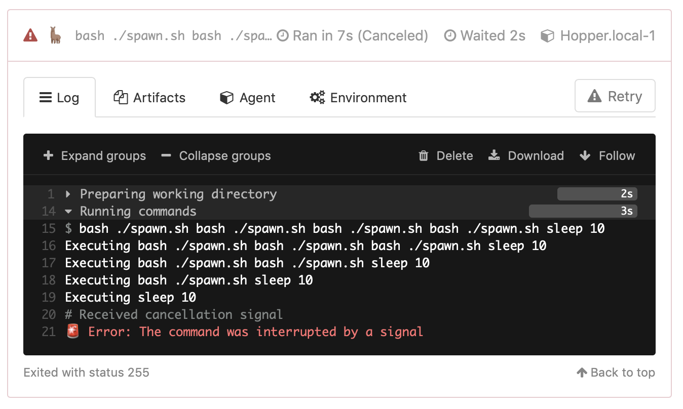This screenshot has width=683, height=409.
Task: Select the Log tab
Action: [59, 98]
